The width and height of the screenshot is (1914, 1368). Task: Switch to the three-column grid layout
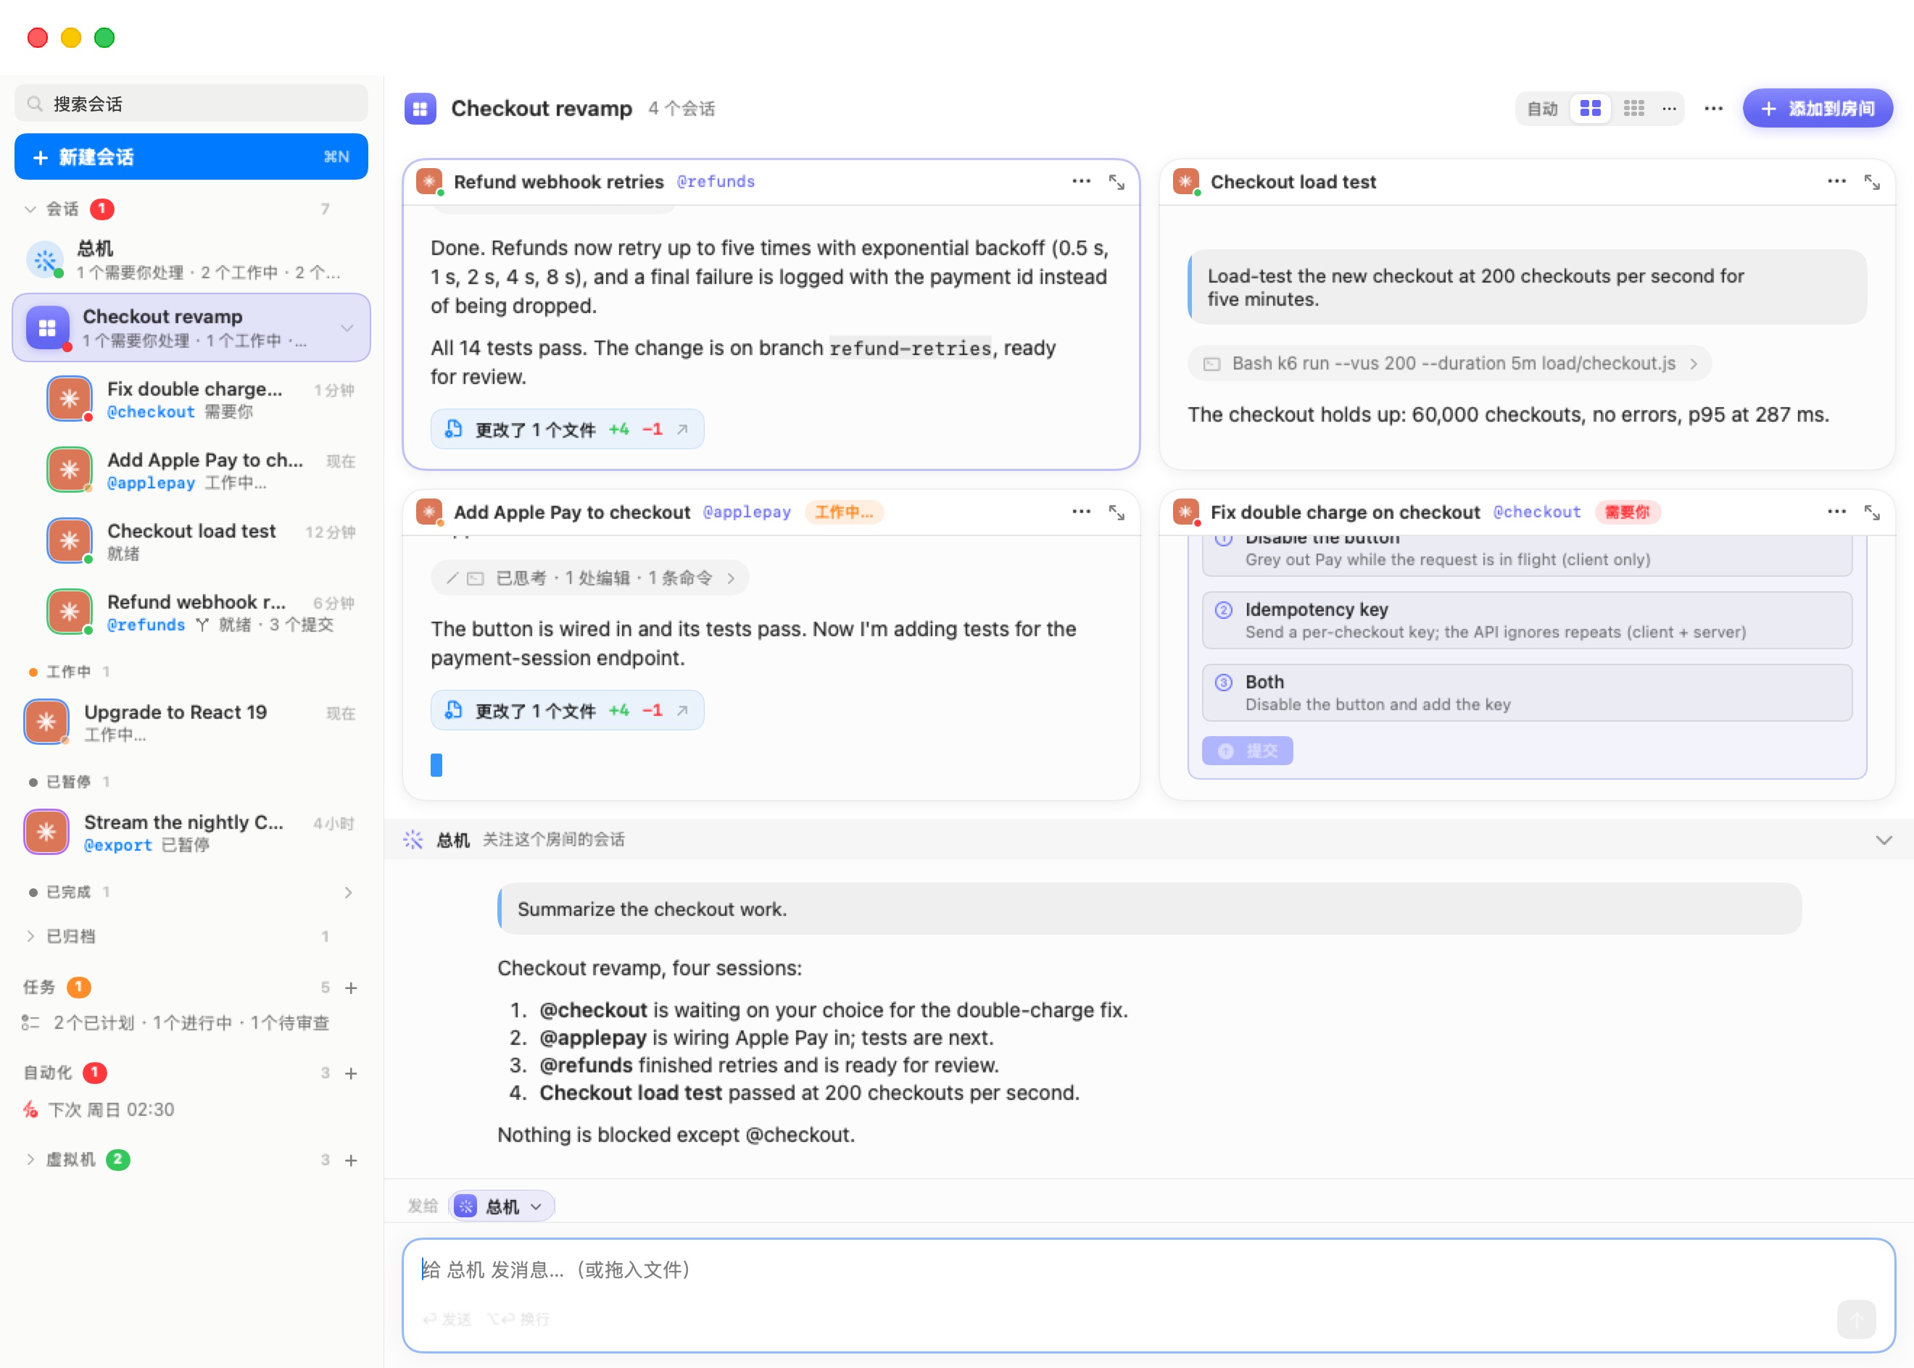tap(1633, 109)
